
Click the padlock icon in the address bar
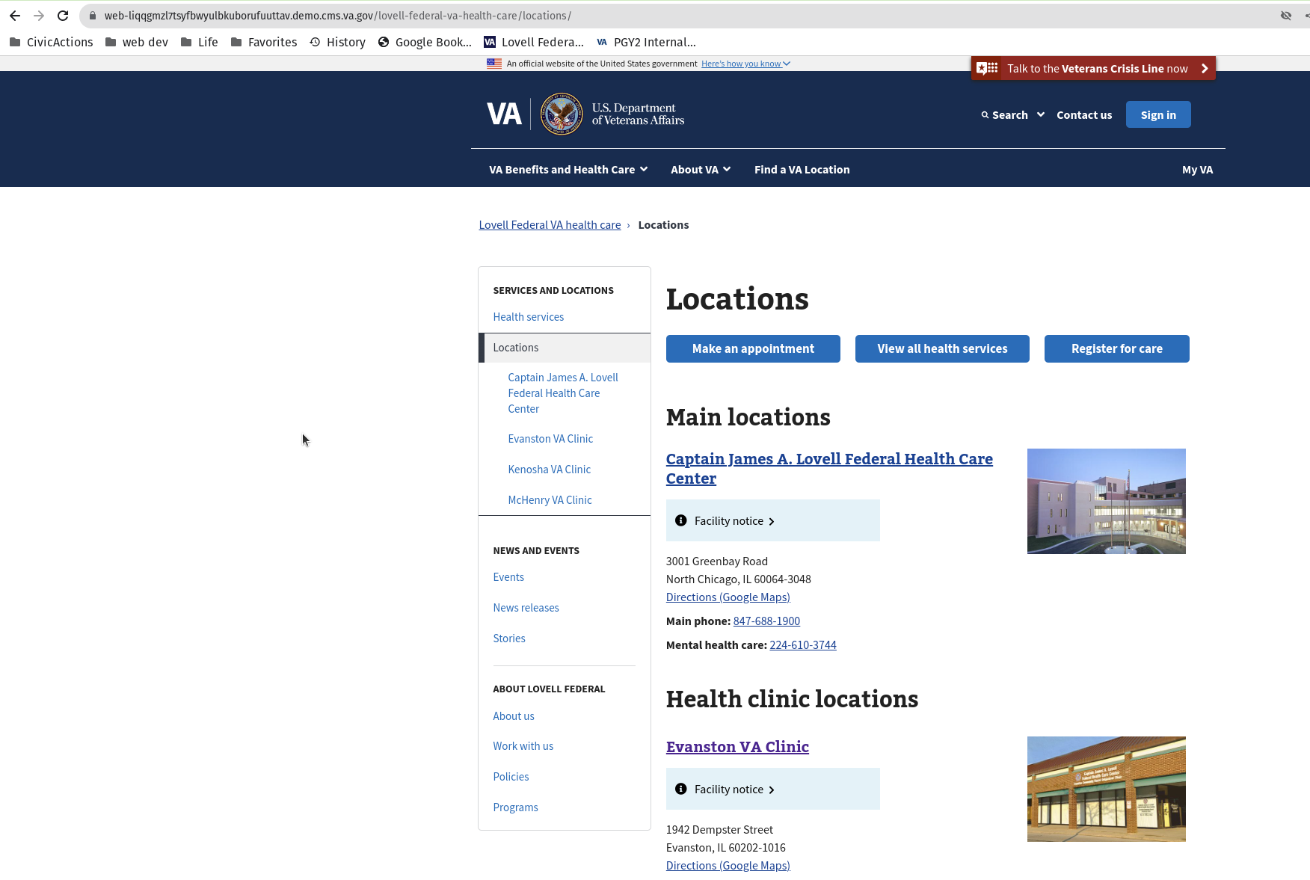pyautogui.click(x=91, y=15)
